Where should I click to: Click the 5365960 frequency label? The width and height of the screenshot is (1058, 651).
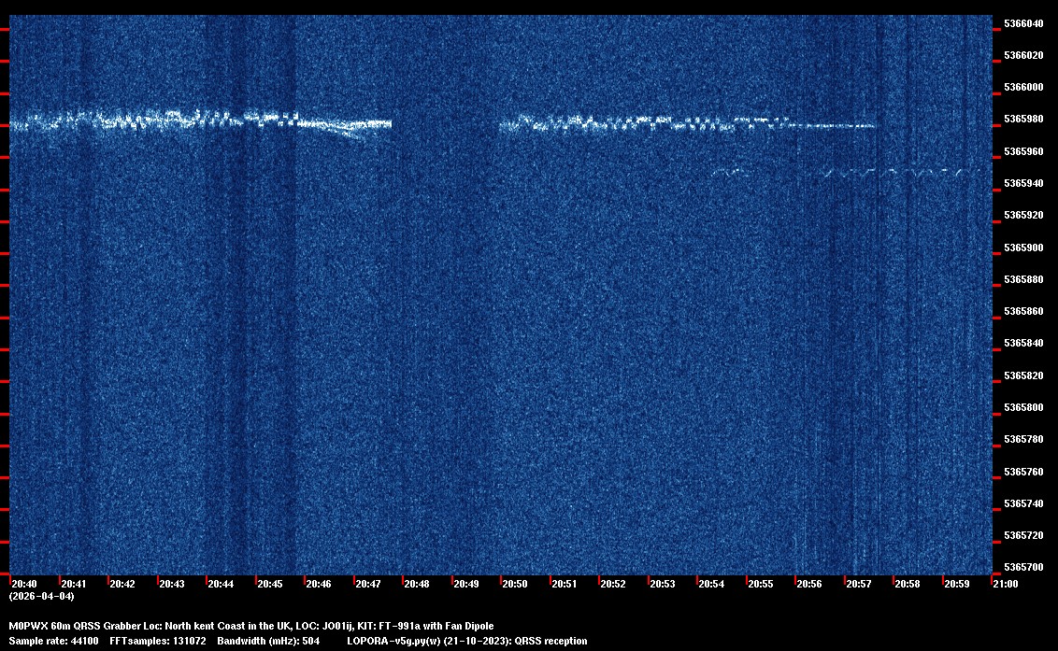point(1023,151)
